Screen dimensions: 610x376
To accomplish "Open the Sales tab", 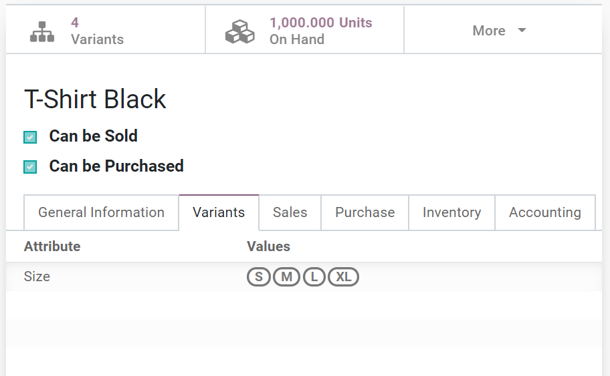I will [x=290, y=212].
